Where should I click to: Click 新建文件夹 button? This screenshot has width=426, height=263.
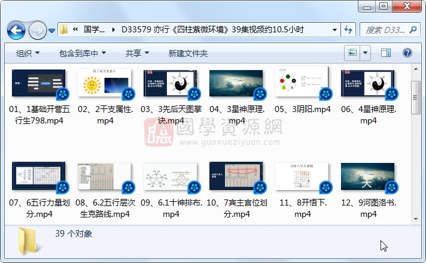pos(188,53)
